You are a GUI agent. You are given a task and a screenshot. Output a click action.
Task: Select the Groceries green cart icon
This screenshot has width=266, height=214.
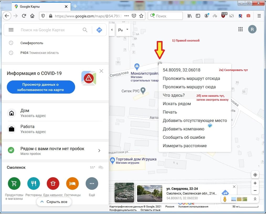click(14, 184)
